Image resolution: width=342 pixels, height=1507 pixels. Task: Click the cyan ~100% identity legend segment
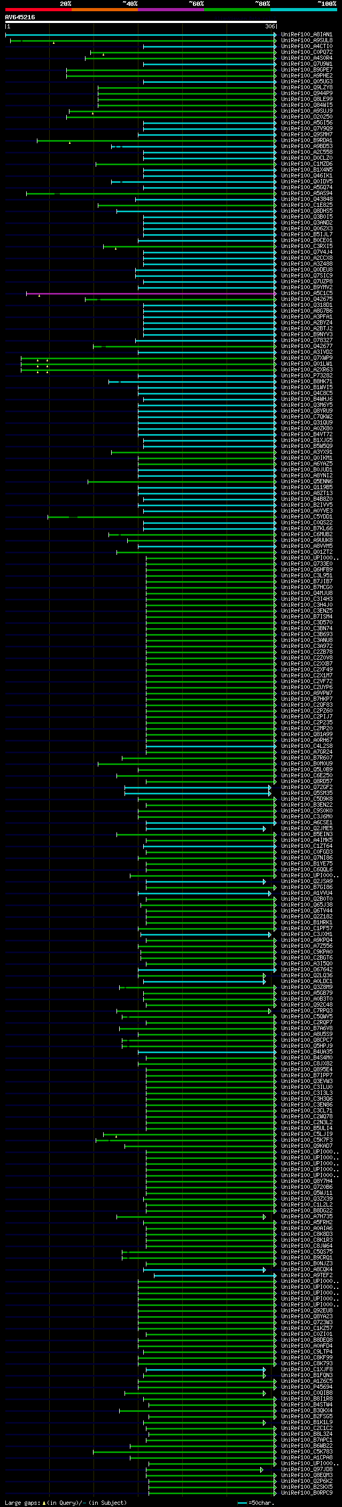click(x=304, y=10)
